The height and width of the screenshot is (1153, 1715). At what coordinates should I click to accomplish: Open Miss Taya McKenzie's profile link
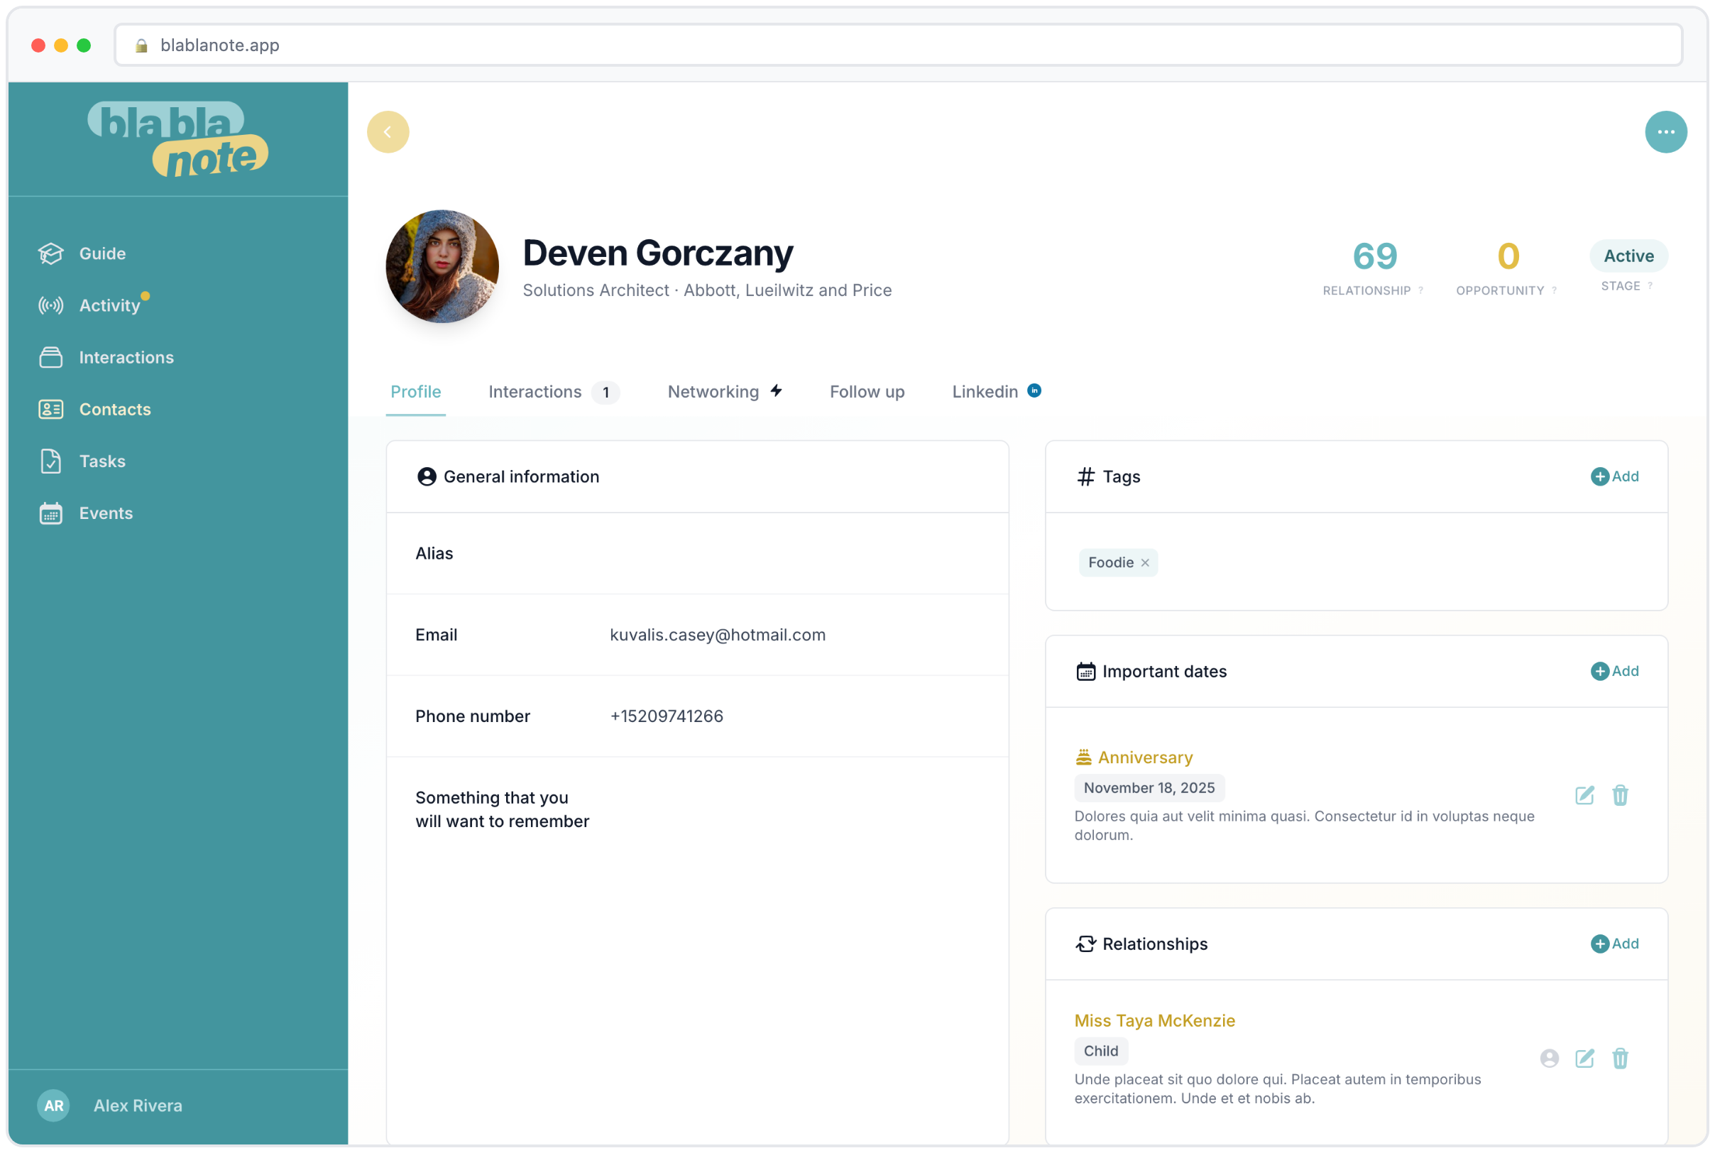tap(1154, 1021)
